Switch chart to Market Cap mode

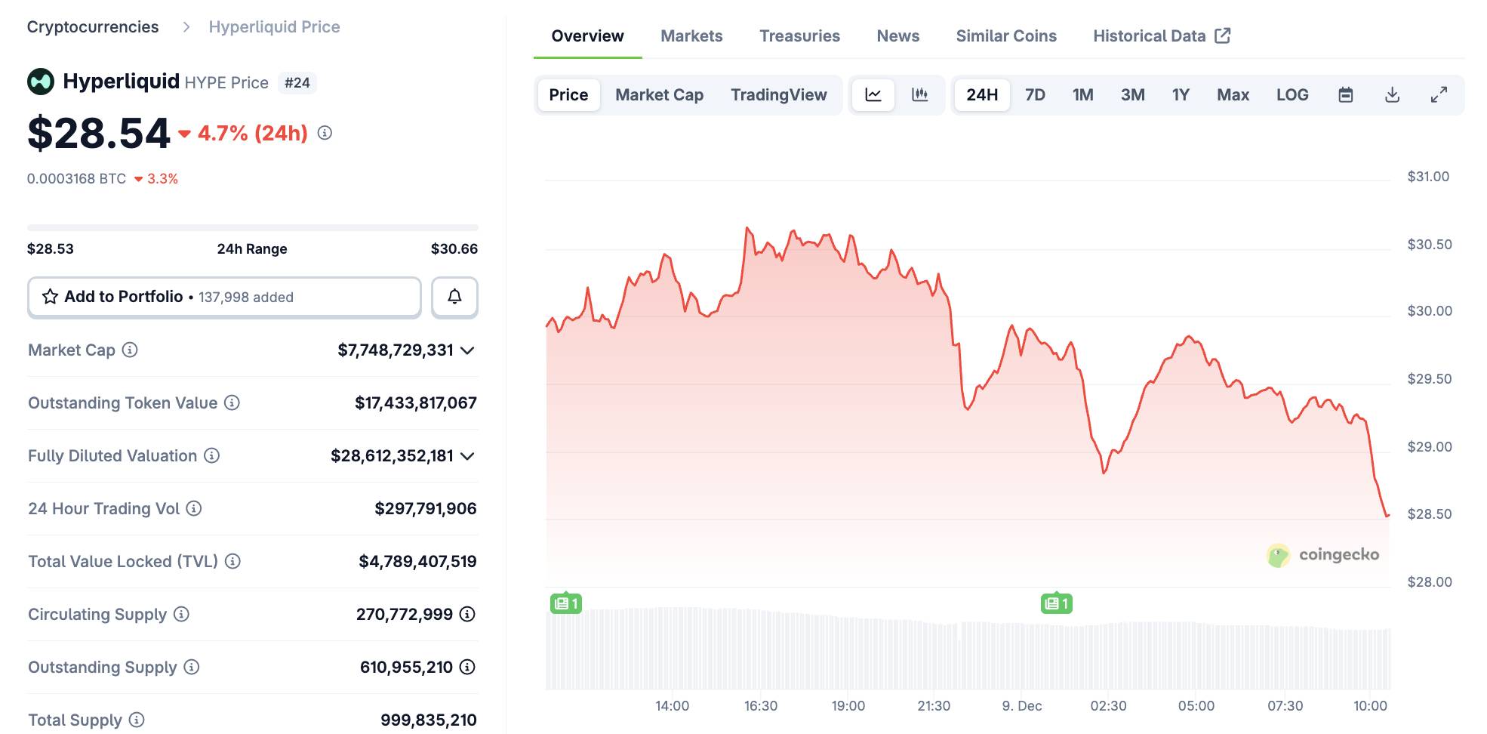point(659,94)
